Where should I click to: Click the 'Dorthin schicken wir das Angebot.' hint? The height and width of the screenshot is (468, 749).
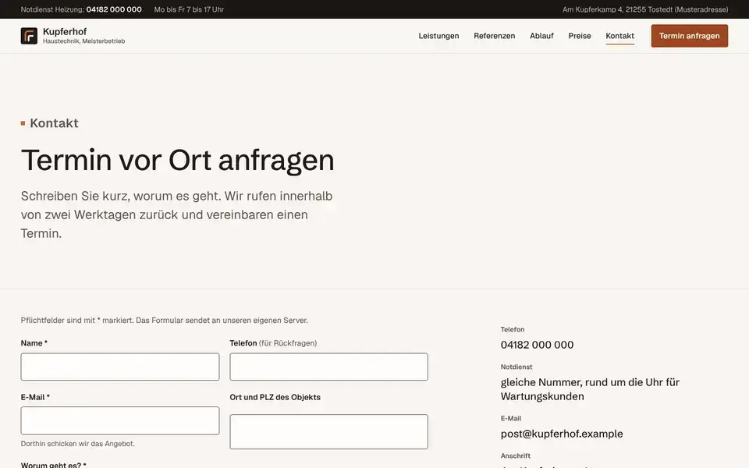[x=78, y=444]
